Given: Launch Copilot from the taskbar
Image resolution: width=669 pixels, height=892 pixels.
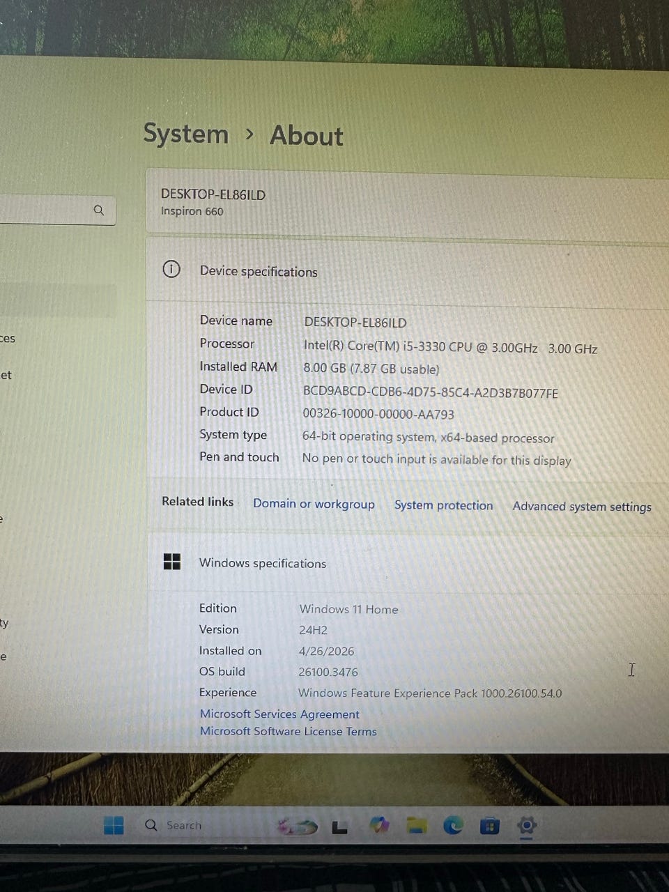Looking at the screenshot, I should point(379,826).
